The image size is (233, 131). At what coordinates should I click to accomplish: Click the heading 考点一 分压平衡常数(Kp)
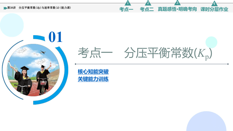click(145, 53)
